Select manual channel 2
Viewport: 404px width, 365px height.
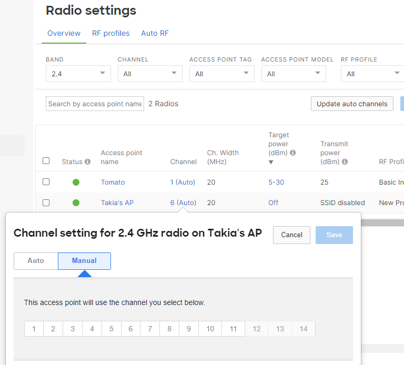coord(53,329)
